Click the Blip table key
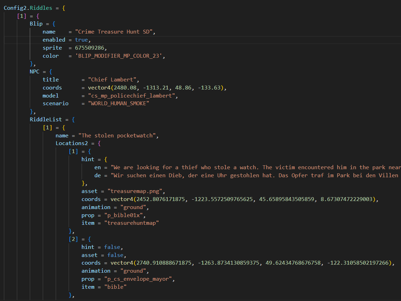The image size is (401, 301). point(36,23)
